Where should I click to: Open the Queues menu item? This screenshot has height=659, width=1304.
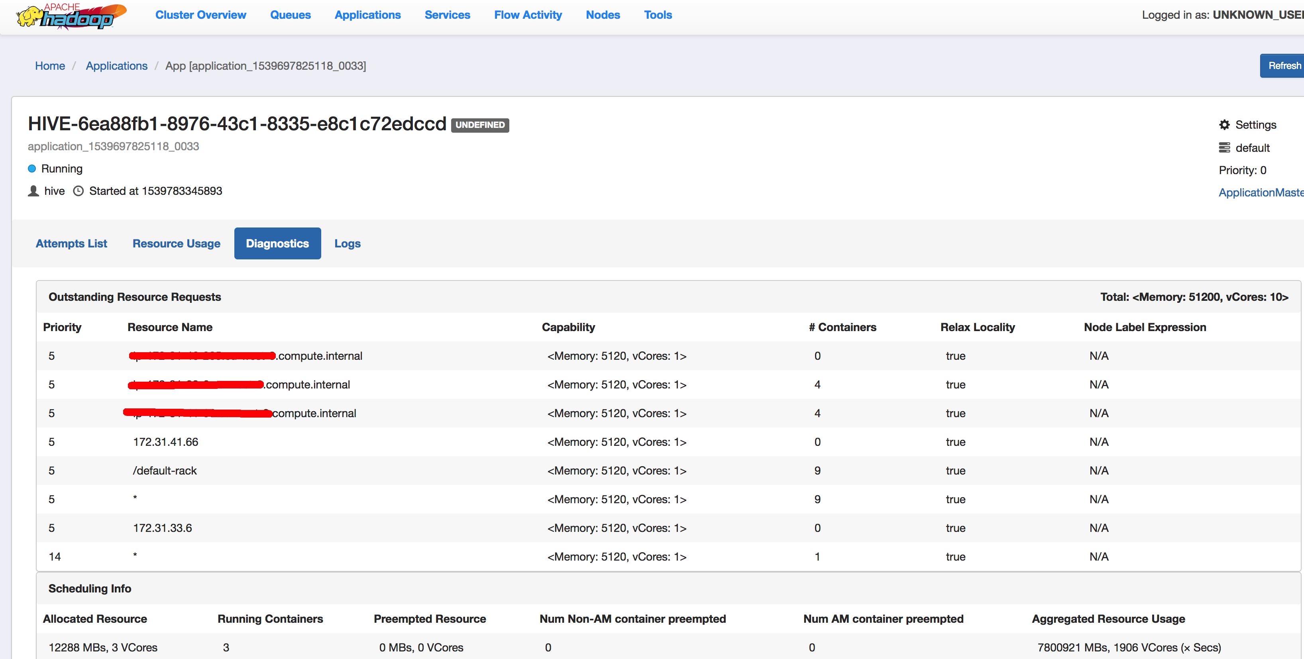pos(290,15)
